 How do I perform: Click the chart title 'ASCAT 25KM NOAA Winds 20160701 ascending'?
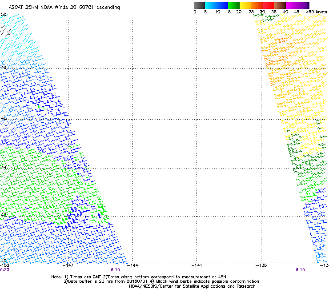64,8
